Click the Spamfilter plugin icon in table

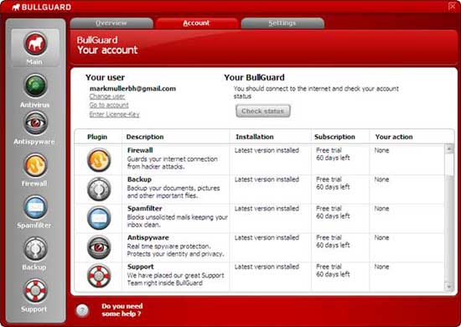tap(99, 218)
